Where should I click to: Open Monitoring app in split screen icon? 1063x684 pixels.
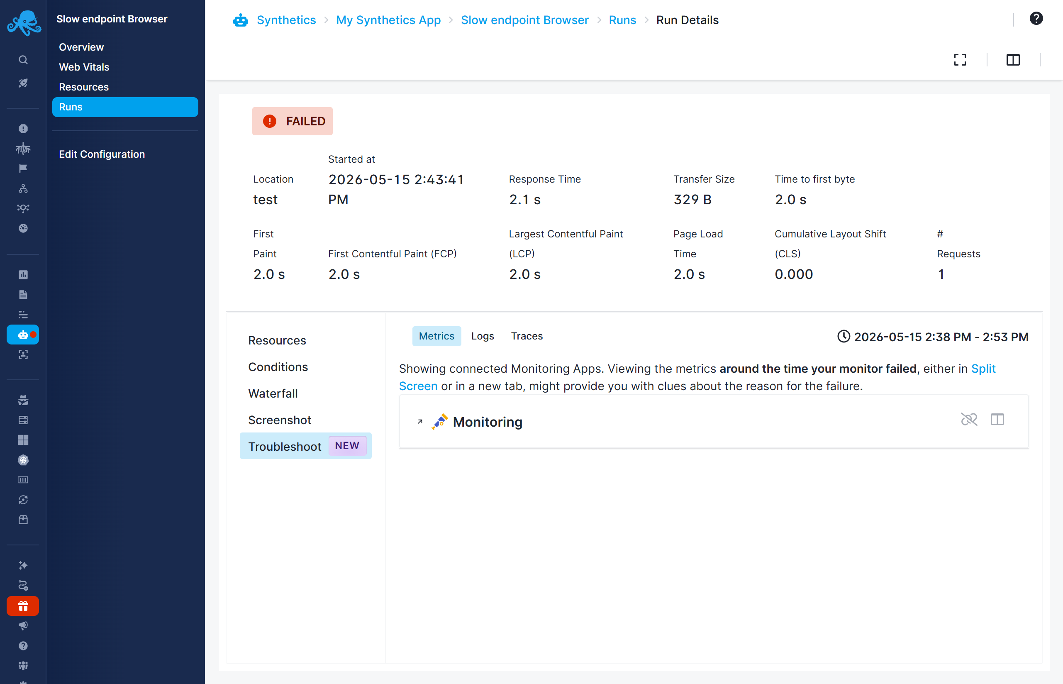997,419
